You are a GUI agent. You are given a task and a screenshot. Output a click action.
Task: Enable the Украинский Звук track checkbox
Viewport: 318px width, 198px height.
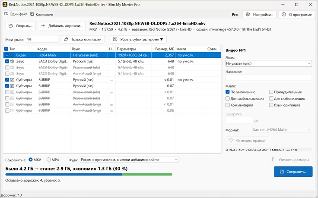7,67
